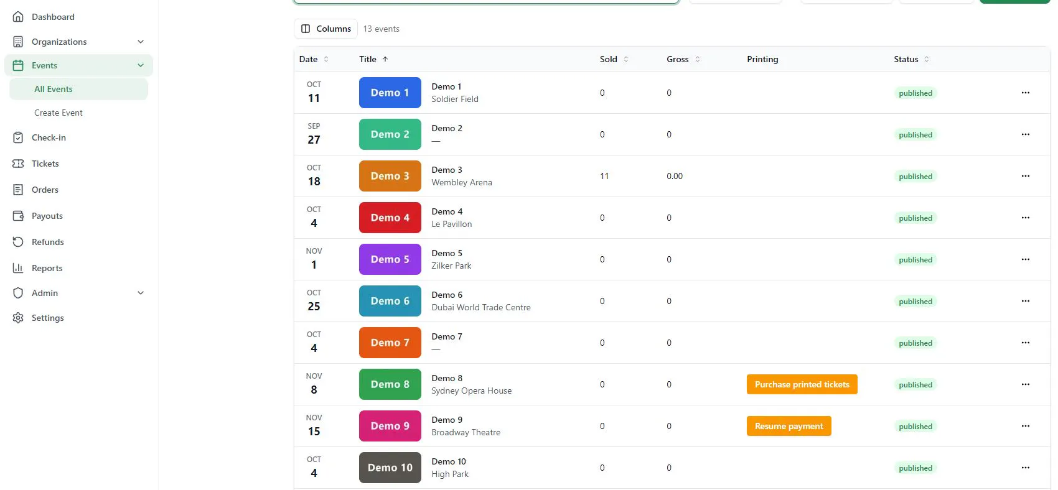
Task: Click the Settings gear icon
Action: click(18, 318)
